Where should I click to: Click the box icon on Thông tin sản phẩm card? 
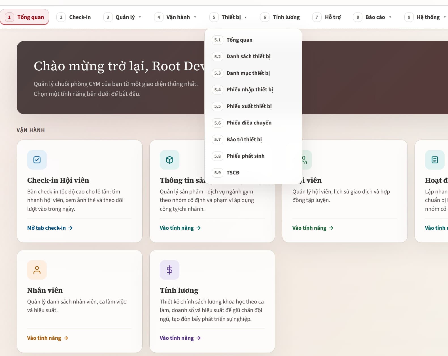click(x=169, y=160)
